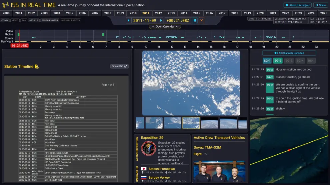Select the highlighted Earth photo thumbnail
Image resolution: width=330 pixels, height=185 pixels.
coord(191,123)
